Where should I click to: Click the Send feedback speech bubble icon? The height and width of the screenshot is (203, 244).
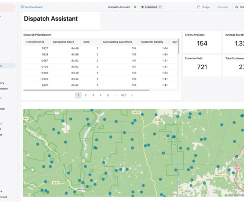click(22, 7)
